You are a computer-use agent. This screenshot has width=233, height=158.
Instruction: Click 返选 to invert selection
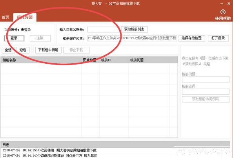point(23,50)
